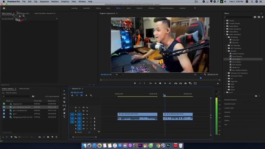Viewport: 265px width, 149px height.
Task: Click the Lift button
Action: click(x=176, y=83)
